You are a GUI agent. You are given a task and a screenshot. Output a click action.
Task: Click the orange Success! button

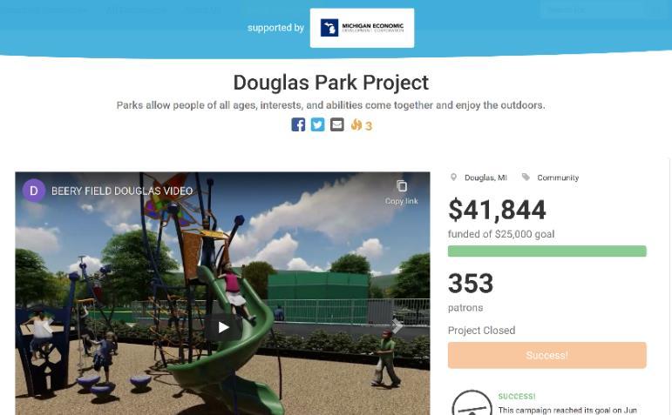[546, 355]
